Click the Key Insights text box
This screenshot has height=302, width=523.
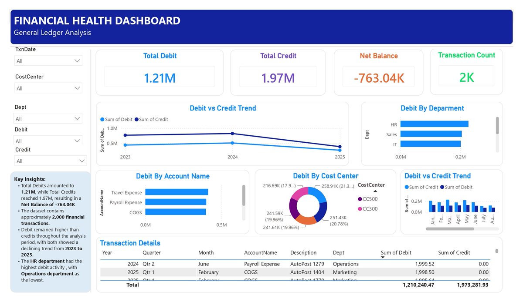(51, 232)
